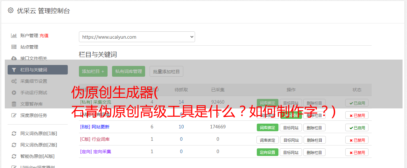
Task: Click the server icon for 站点管理
Action: (14, 47)
